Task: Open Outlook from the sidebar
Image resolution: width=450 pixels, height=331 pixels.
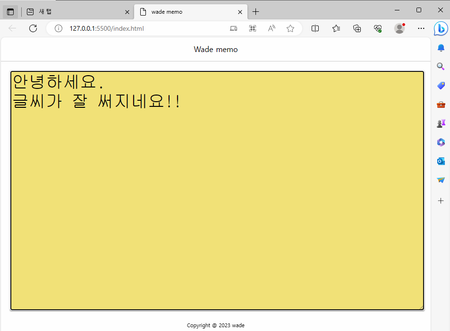Action: point(441,161)
